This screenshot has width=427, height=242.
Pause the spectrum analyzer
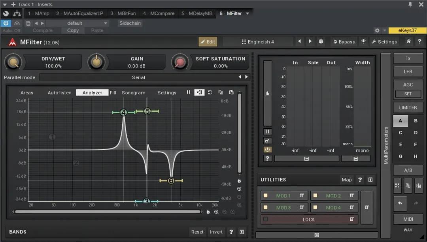[189, 92]
